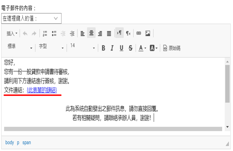
Task: Place cursor in the 您好 greeting line
Action: coord(10,62)
